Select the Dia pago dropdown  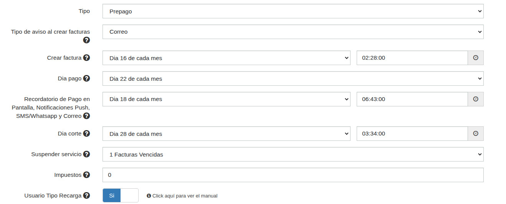[293, 78]
